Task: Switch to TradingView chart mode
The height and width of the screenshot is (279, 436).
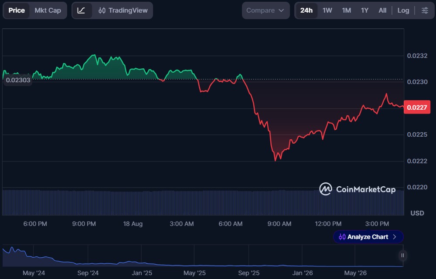Action: pyautogui.click(x=123, y=10)
